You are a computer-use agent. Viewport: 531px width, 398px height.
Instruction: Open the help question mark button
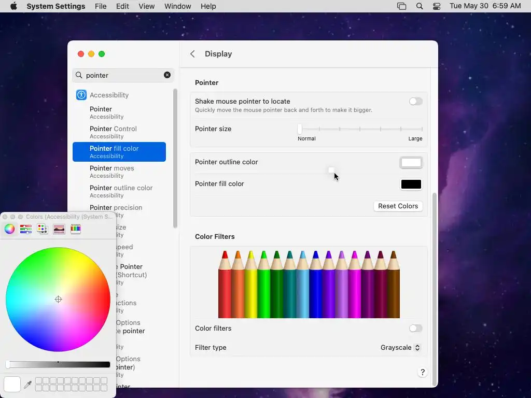422,372
